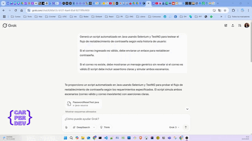This screenshot has width=252, height=141.
Task: Open Brave browser from taskbar
Action: tap(141, 138)
